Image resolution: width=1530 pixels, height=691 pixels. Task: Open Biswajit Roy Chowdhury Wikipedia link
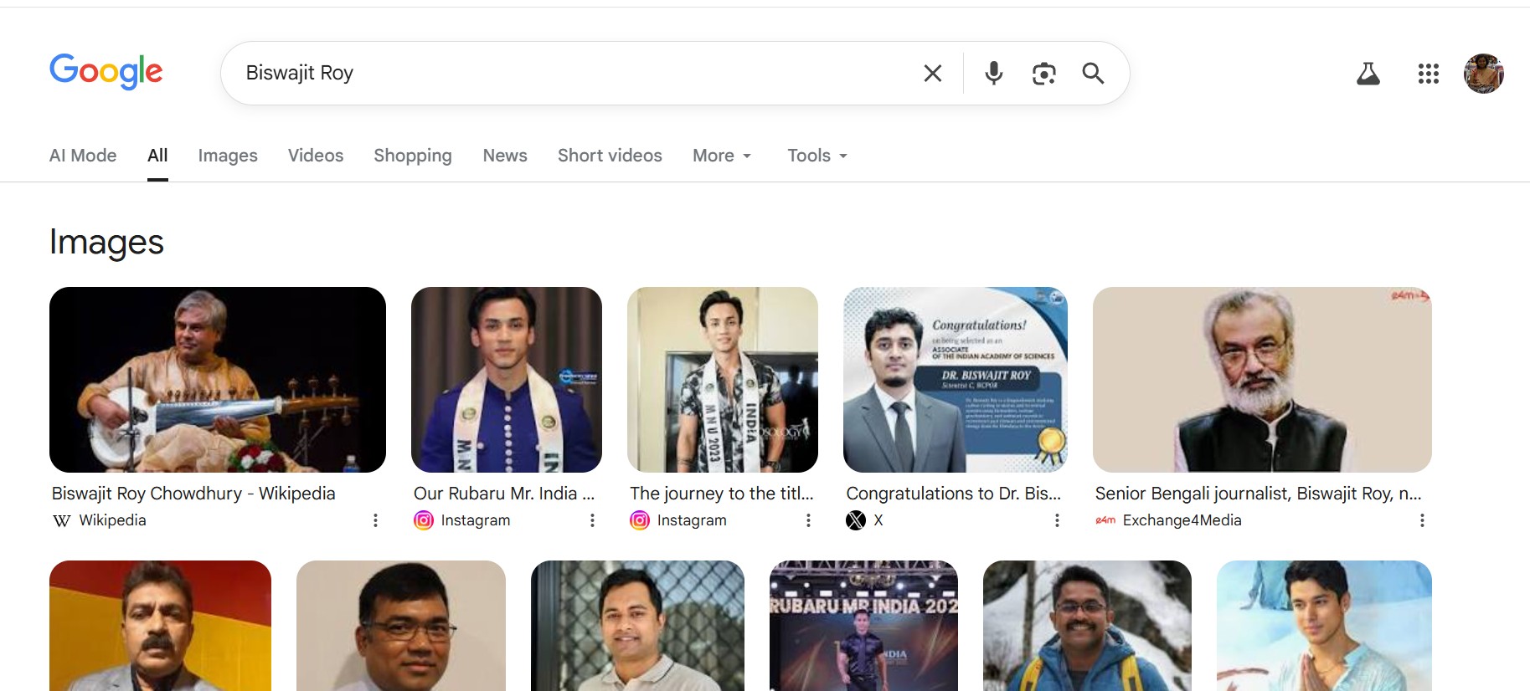click(193, 494)
